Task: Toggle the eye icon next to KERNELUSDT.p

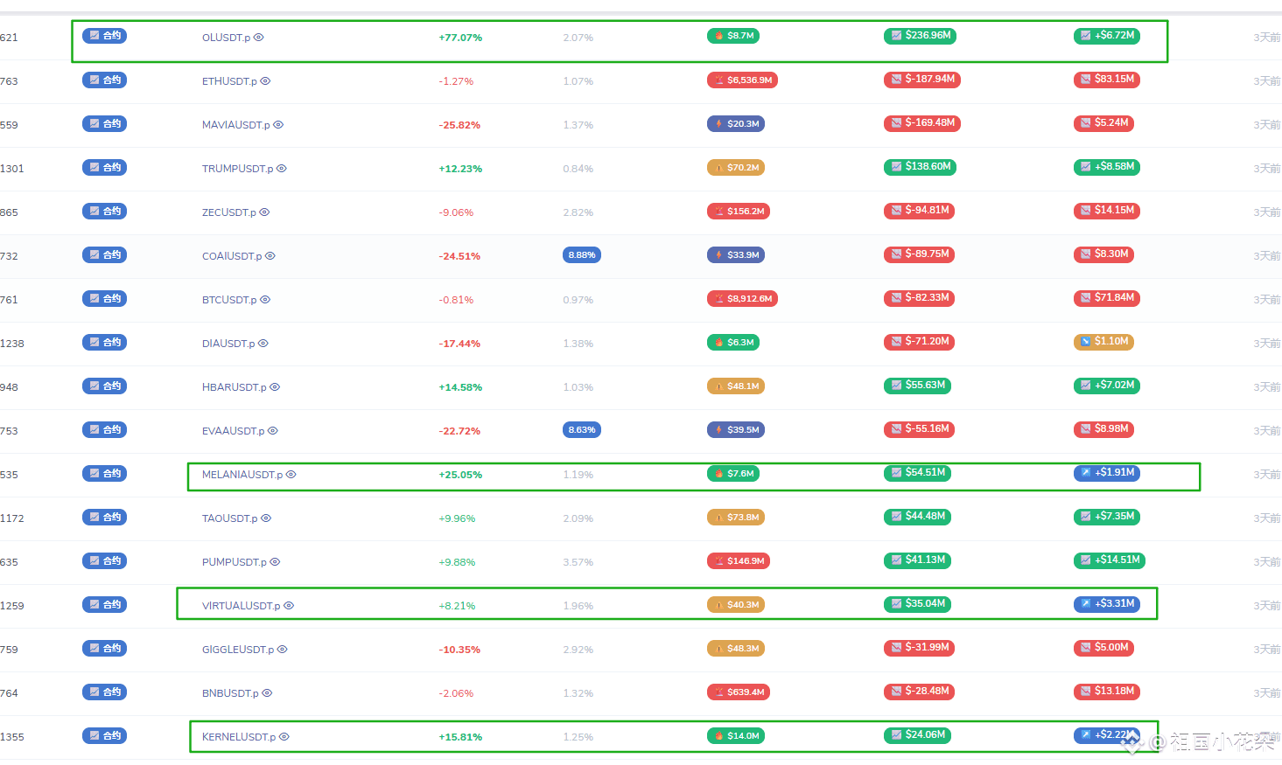Action: click(284, 737)
